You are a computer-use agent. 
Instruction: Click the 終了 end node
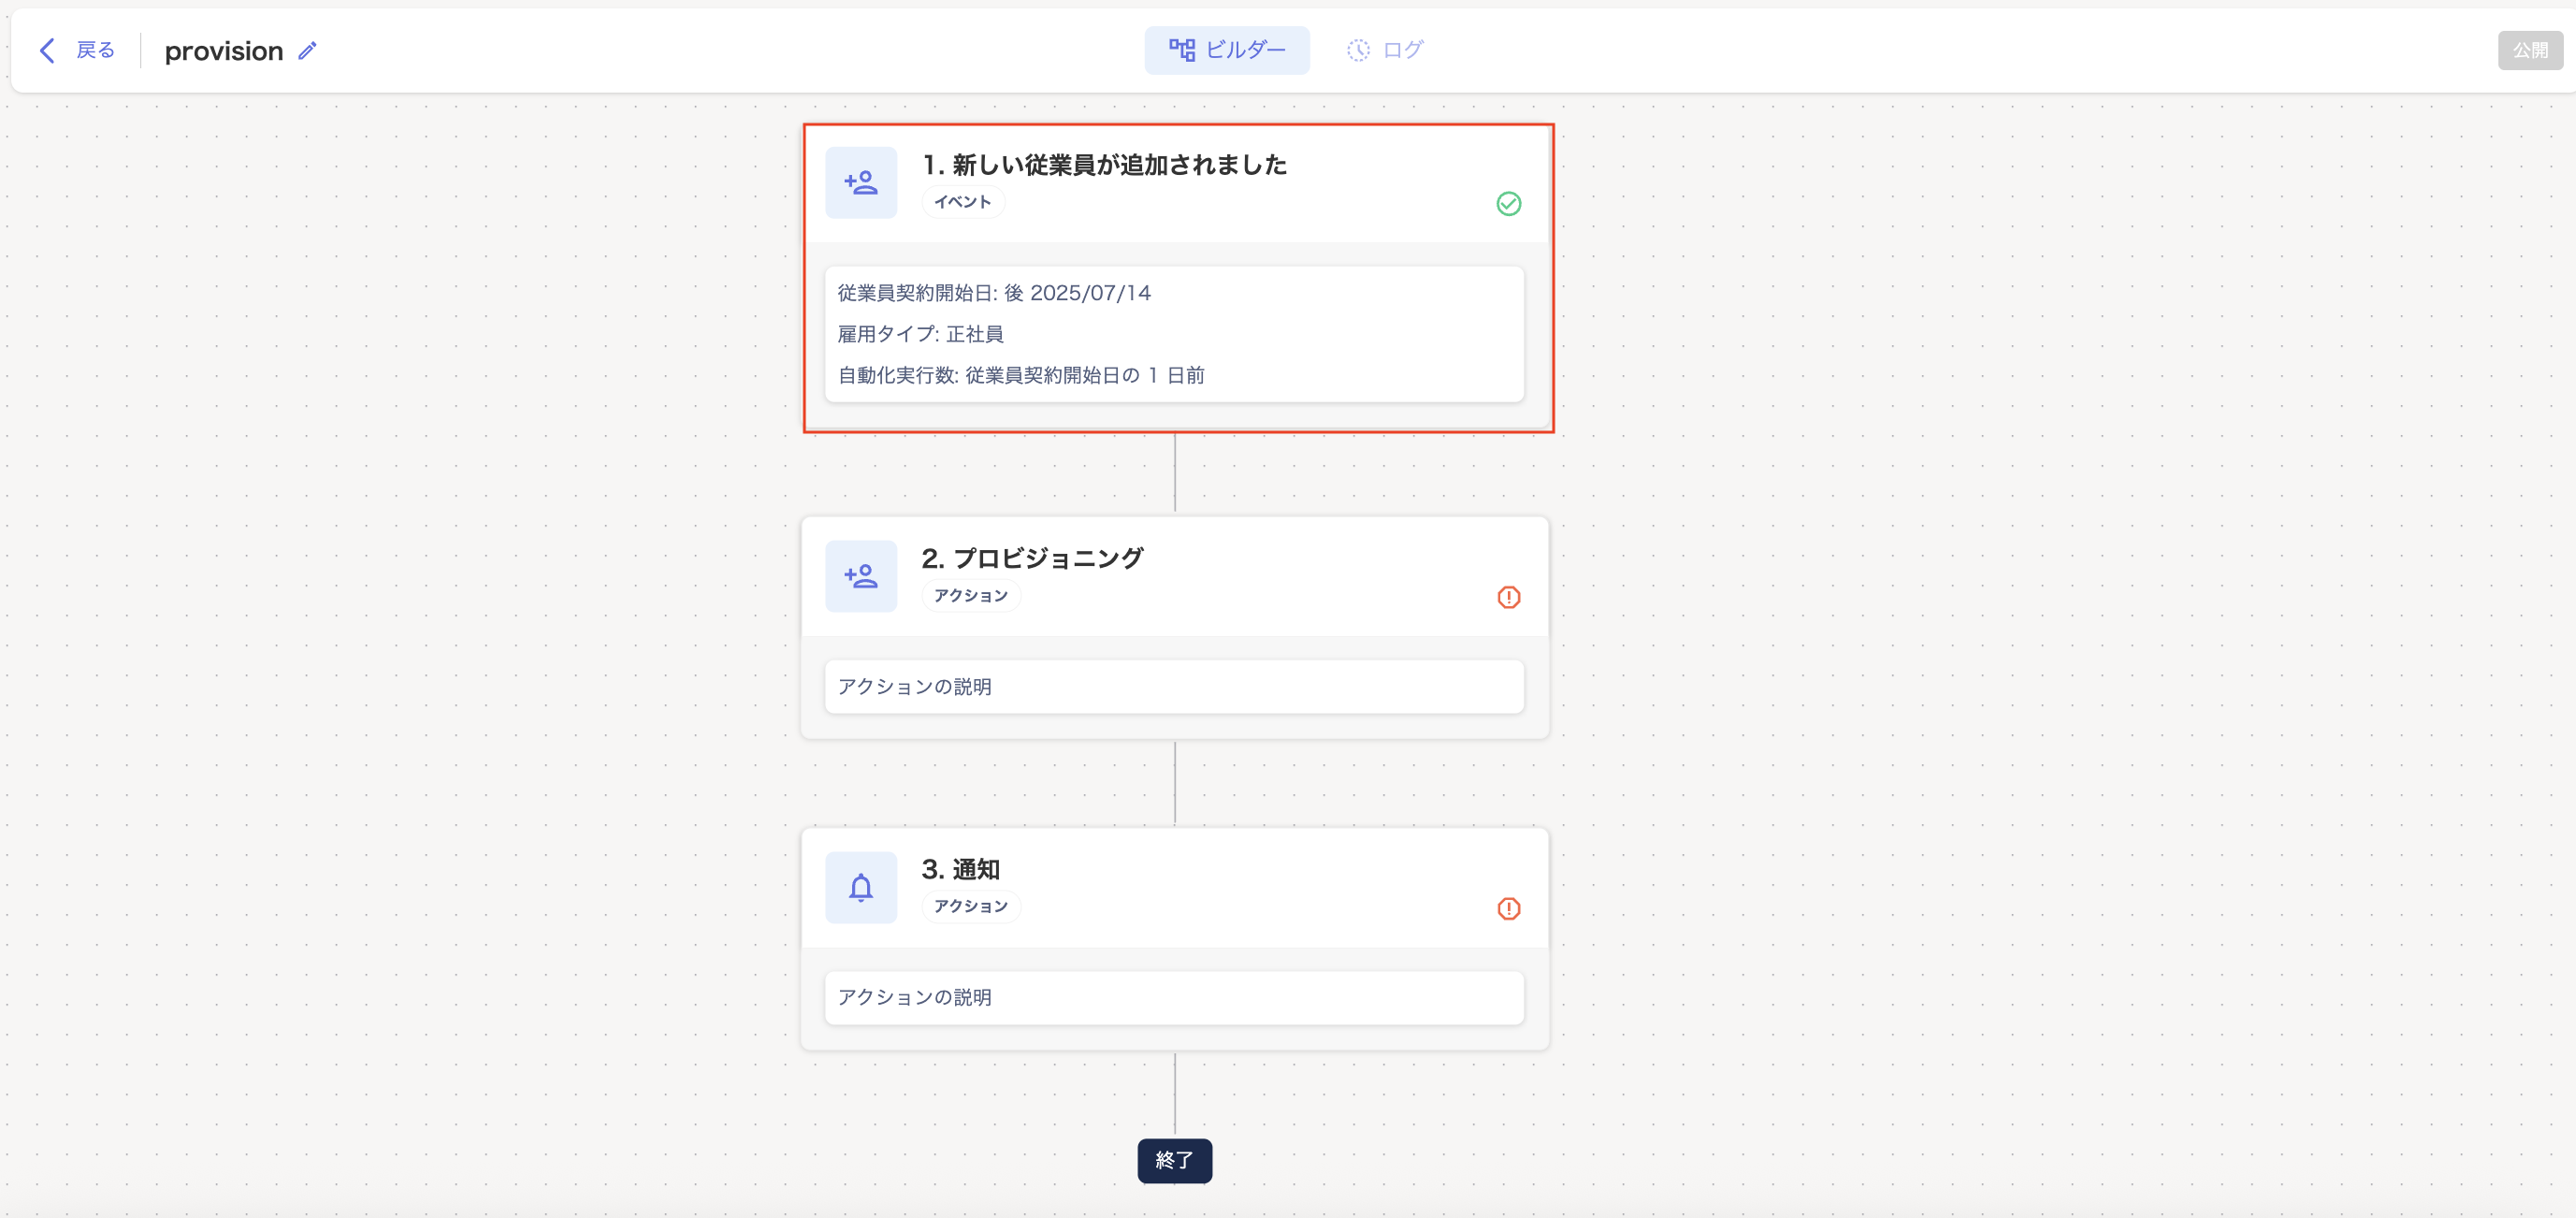coord(1174,1160)
